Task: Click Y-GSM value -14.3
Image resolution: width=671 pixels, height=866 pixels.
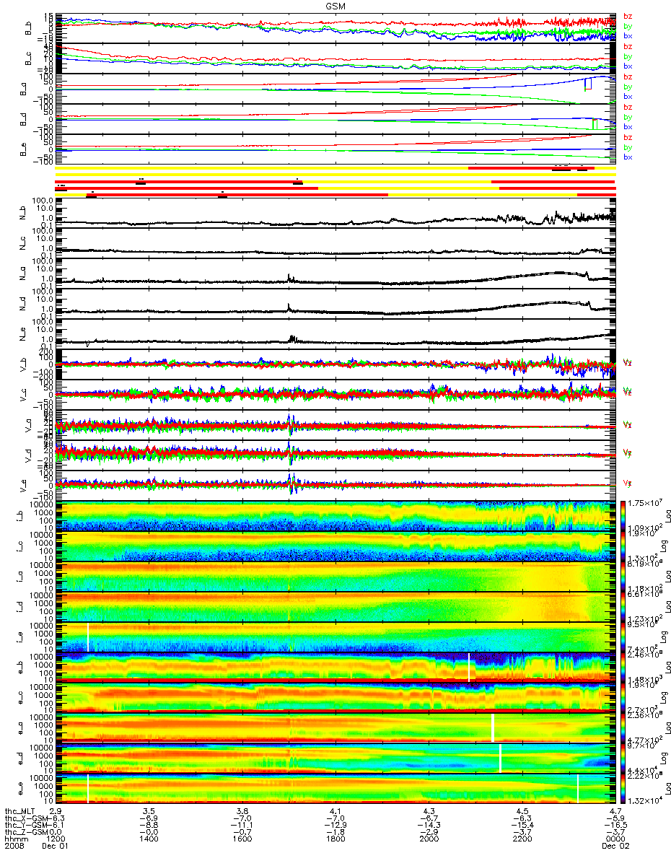Action: 429,826
